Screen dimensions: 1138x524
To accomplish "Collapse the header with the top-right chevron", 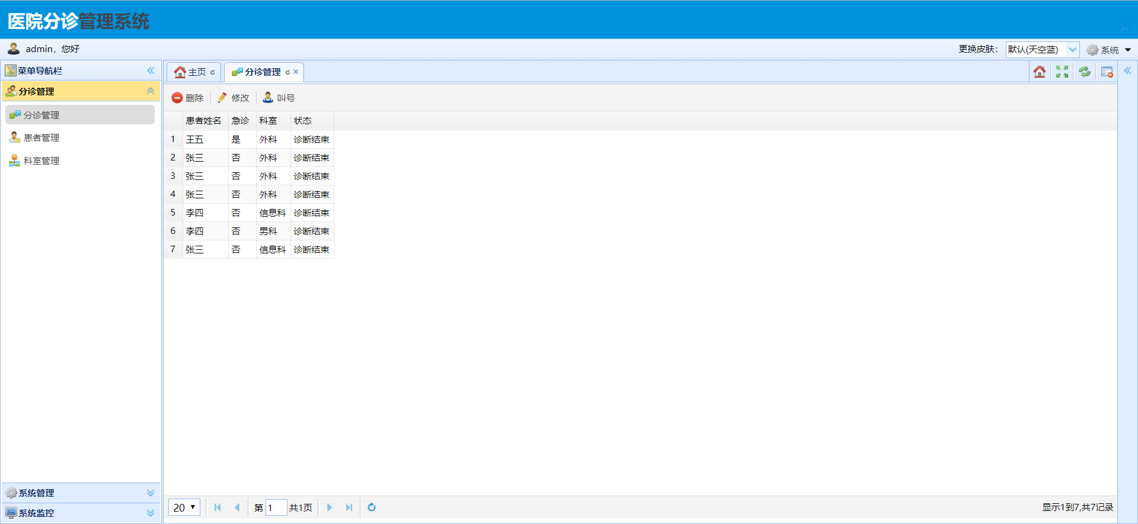I will (x=1125, y=28).
